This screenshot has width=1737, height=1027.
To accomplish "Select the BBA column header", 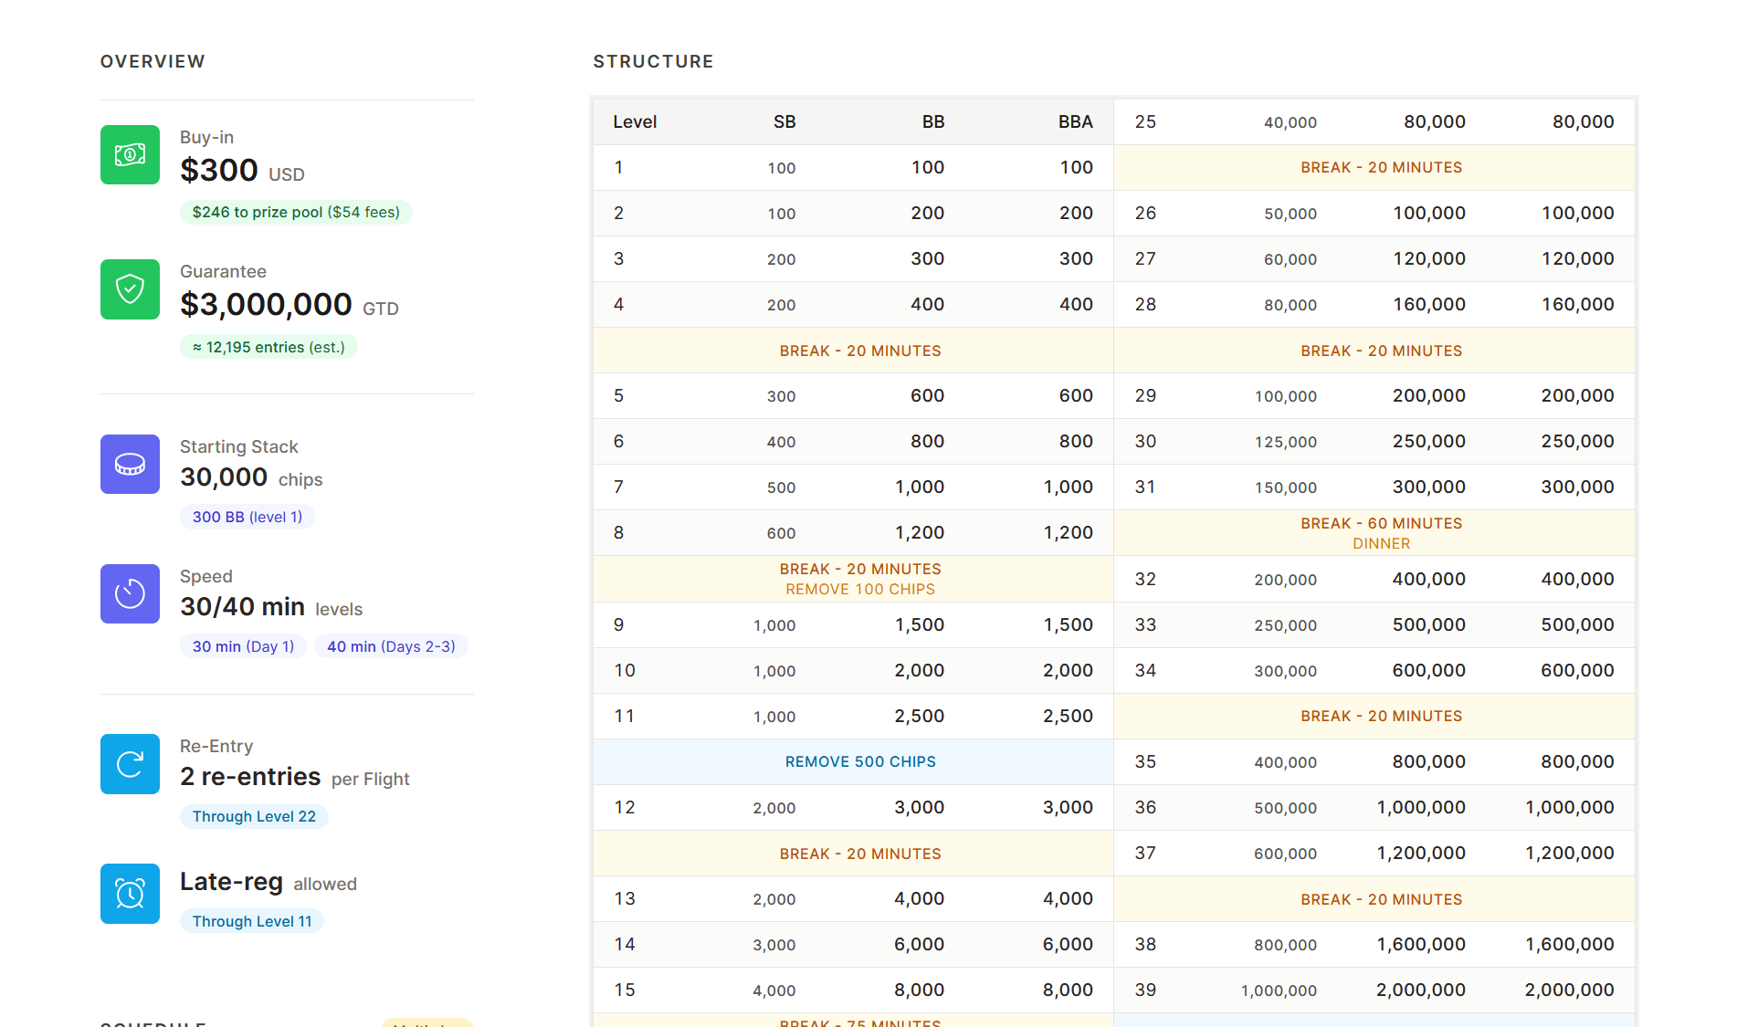I will tap(1075, 121).
